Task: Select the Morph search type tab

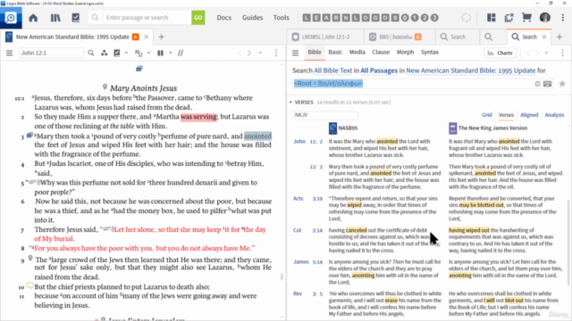Action: [405, 52]
